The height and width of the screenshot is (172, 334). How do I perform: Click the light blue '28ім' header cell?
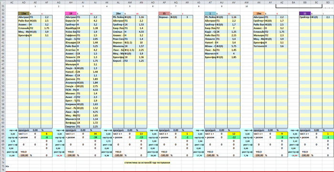pos(118,13)
